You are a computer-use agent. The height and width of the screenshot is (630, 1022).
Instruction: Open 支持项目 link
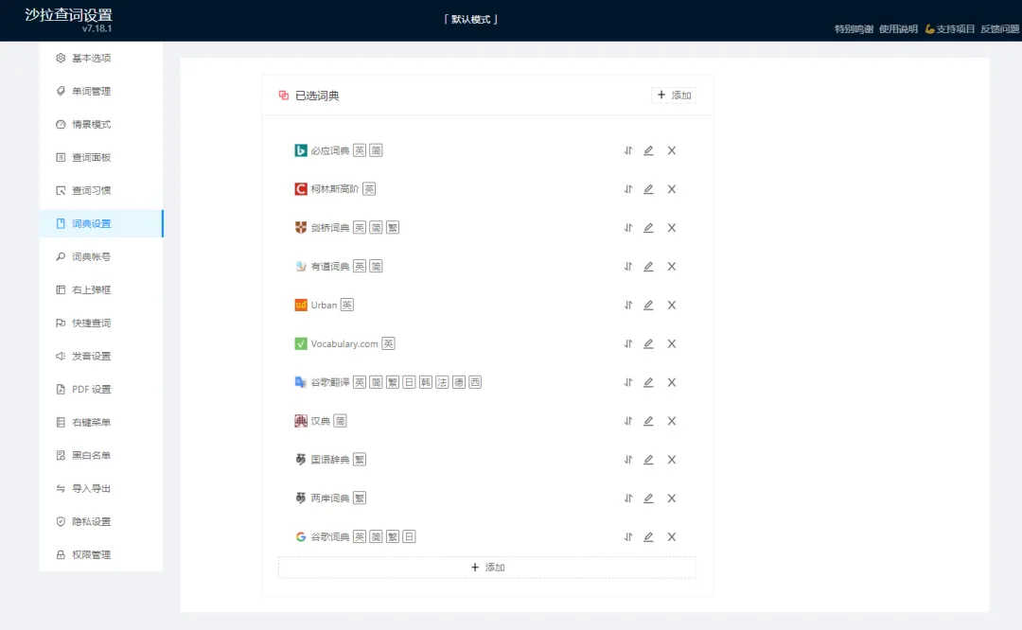950,28
